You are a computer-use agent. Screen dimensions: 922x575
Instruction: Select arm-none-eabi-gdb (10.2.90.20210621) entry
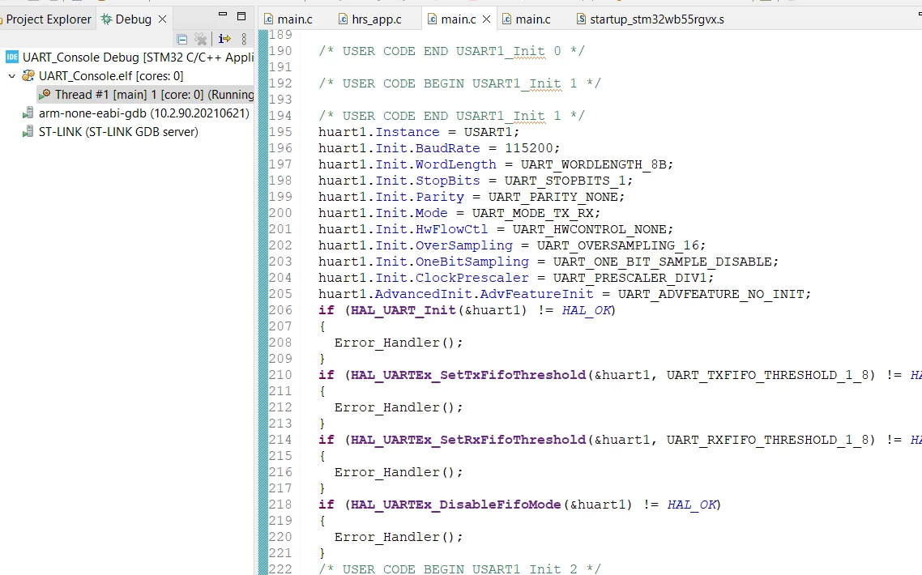[144, 113]
